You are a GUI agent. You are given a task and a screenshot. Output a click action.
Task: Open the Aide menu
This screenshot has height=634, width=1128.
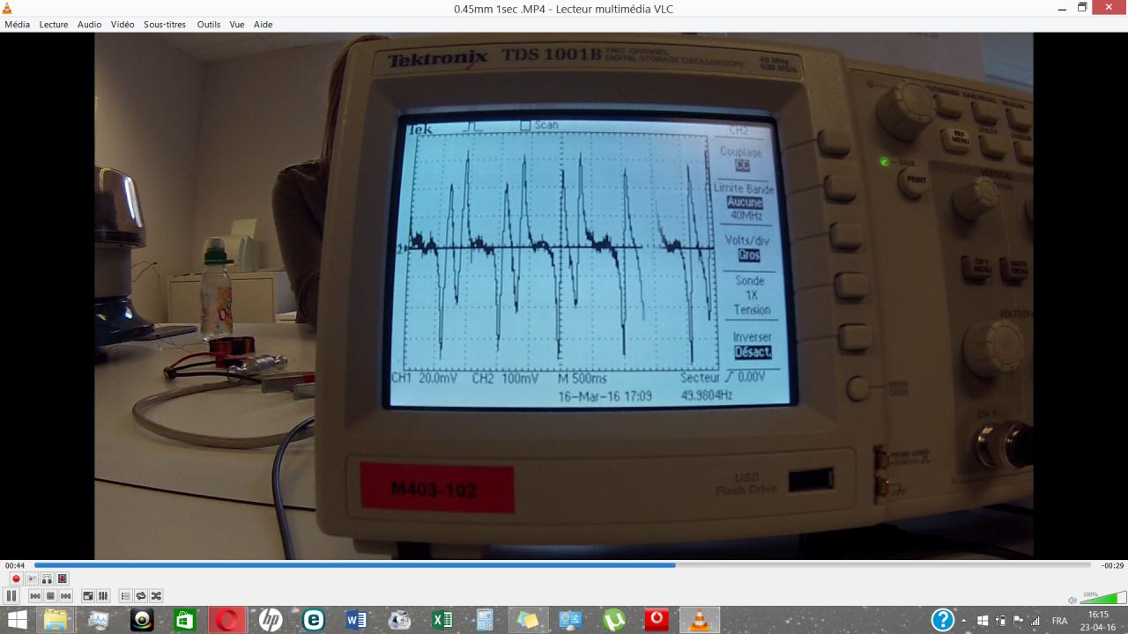tap(263, 25)
